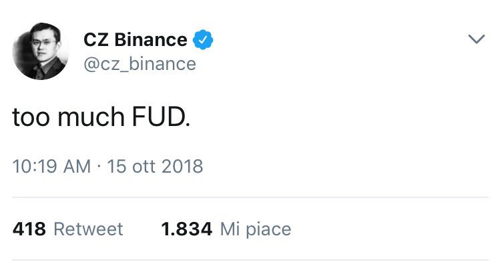This screenshot has width=492, height=264.
Task: Click the word FUD in the tweet
Action: 161,117
